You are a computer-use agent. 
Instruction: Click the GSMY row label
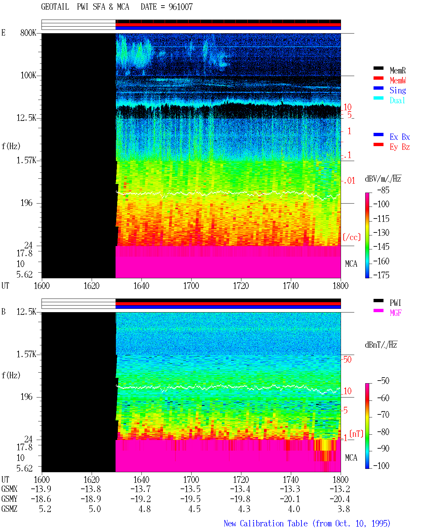click(x=9, y=499)
